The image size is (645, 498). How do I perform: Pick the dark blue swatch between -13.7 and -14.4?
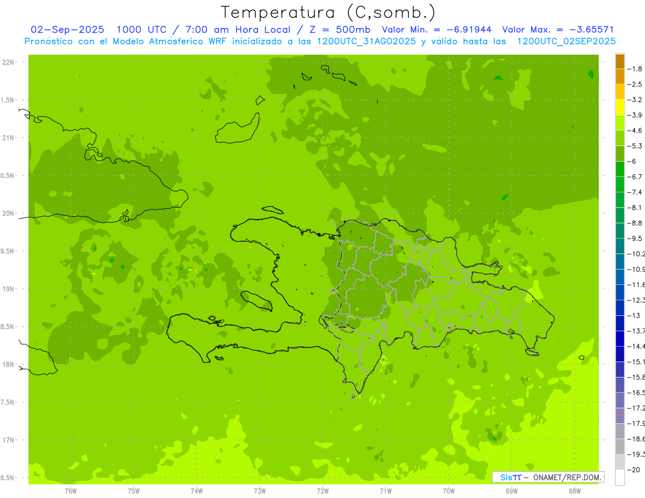coord(620,338)
